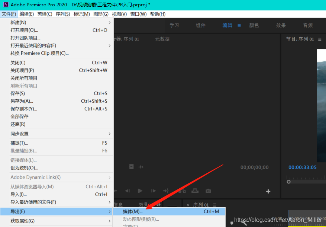Expand the 导出(E) submenu arrow
Image resolution: width=326 pixels, height=227 pixels.
(110, 212)
